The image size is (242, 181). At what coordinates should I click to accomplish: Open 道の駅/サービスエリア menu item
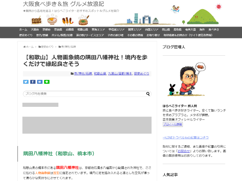tap(90, 35)
